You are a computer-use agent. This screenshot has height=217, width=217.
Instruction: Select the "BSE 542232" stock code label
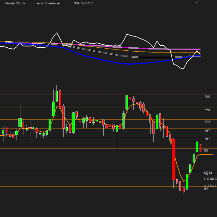pos(83,3)
